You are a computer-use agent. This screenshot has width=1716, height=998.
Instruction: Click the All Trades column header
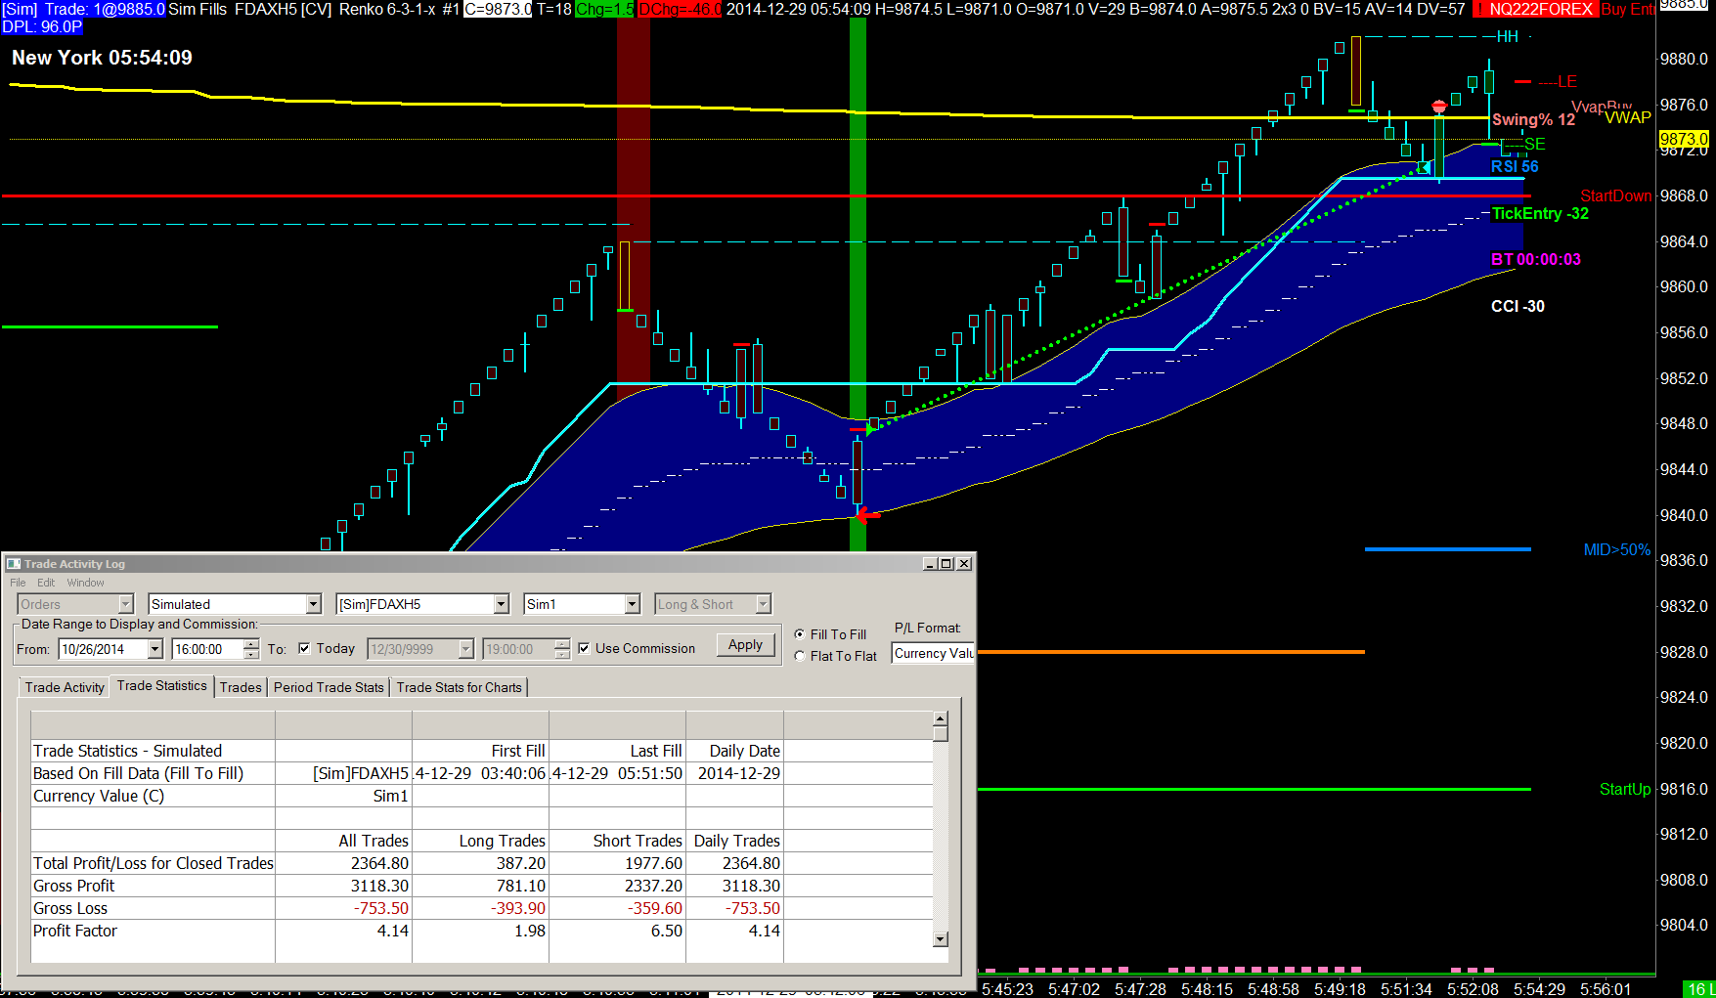374,841
